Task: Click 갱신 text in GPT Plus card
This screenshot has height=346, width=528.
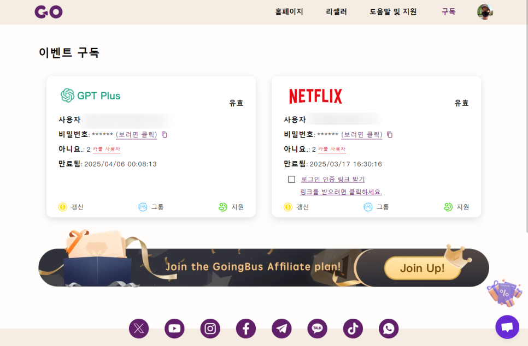Action: coord(77,207)
